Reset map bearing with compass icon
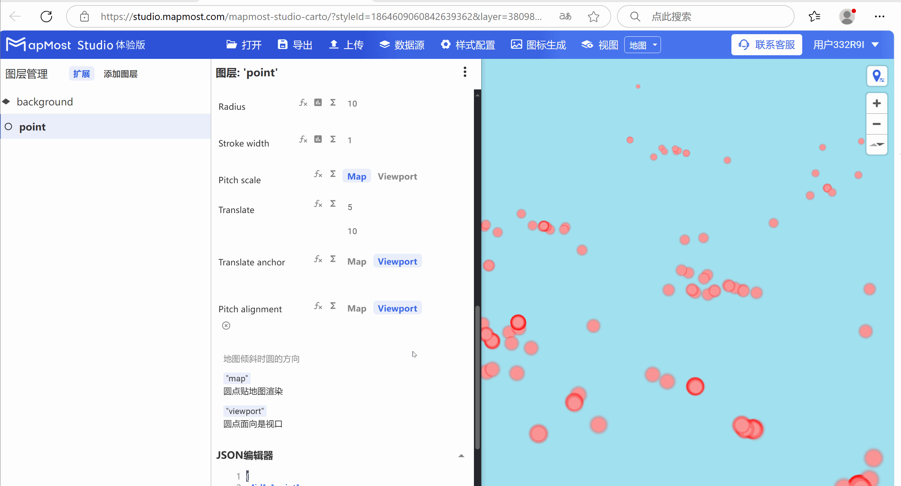901x486 pixels. coord(877,144)
